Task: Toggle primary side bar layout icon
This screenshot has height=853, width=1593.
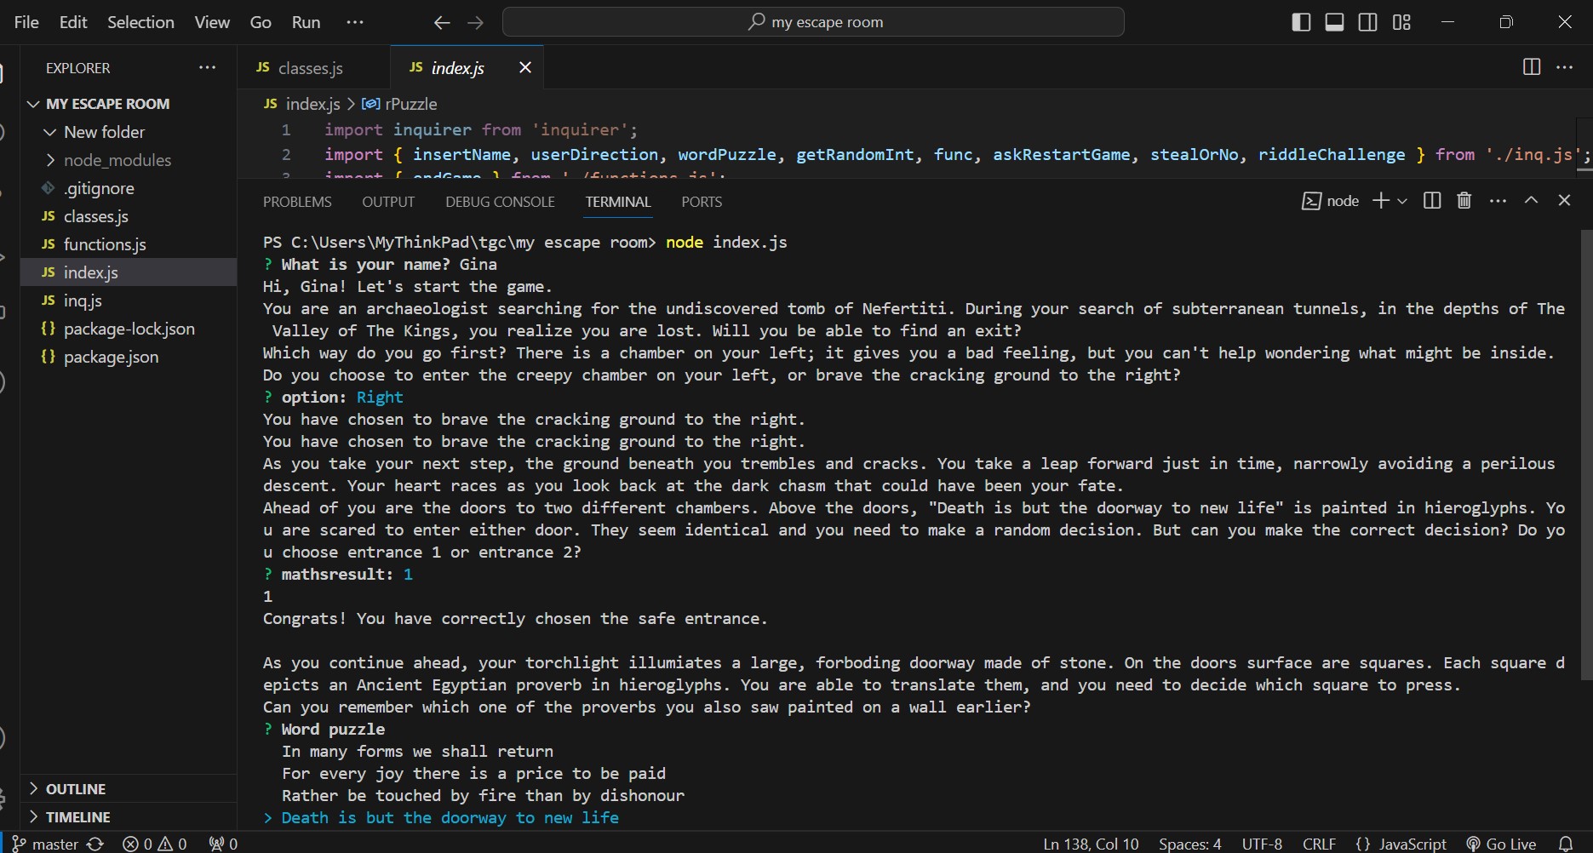Action: [x=1301, y=22]
